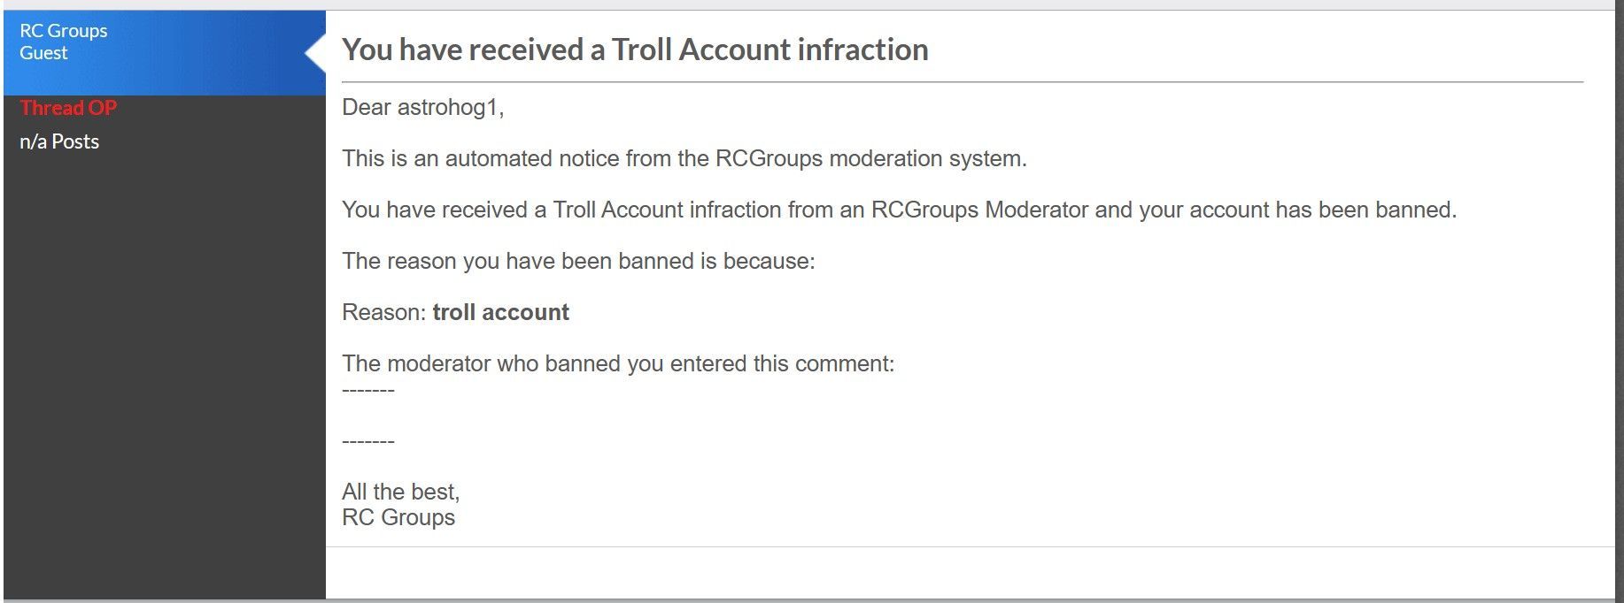Click the bold 'troll account' text
This screenshot has height=603, width=1624.
(500, 313)
